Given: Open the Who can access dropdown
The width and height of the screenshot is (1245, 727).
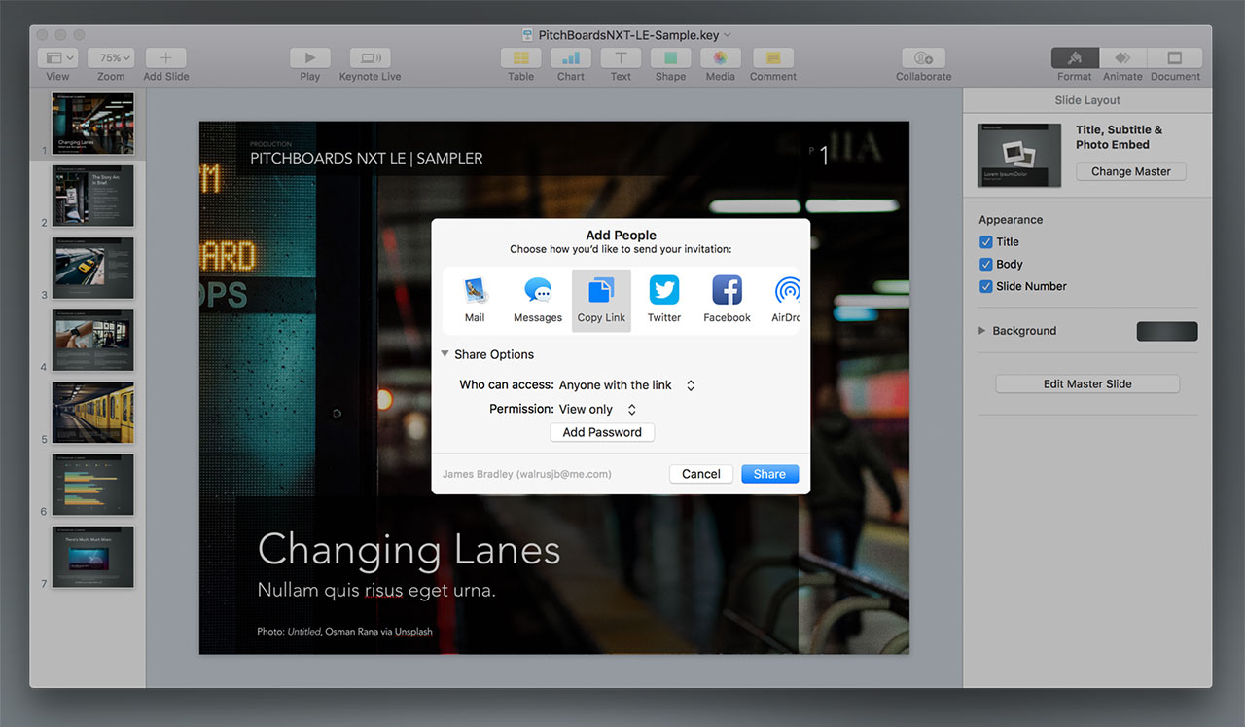Looking at the screenshot, I should point(626,385).
